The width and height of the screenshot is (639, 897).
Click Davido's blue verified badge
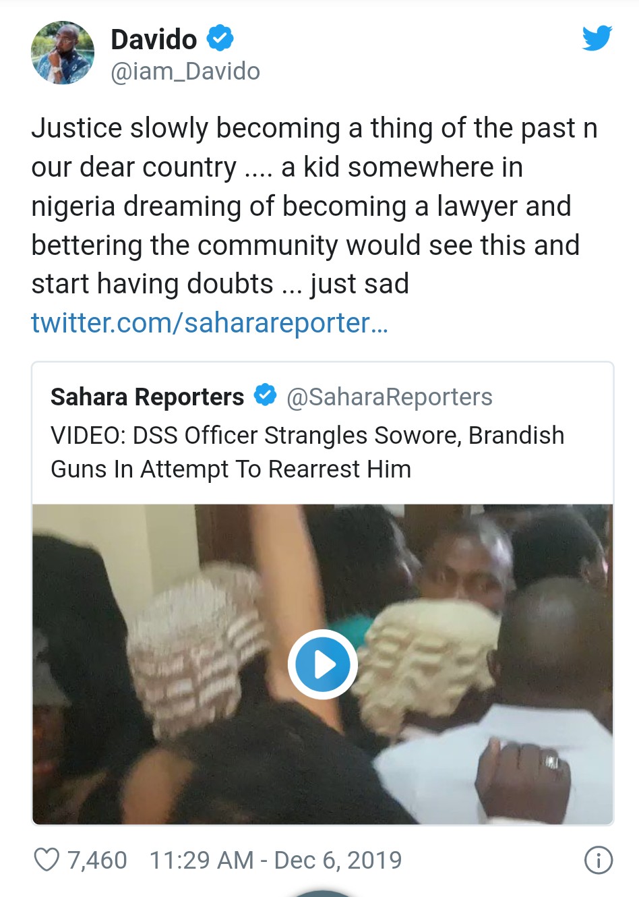tap(220, 38)
